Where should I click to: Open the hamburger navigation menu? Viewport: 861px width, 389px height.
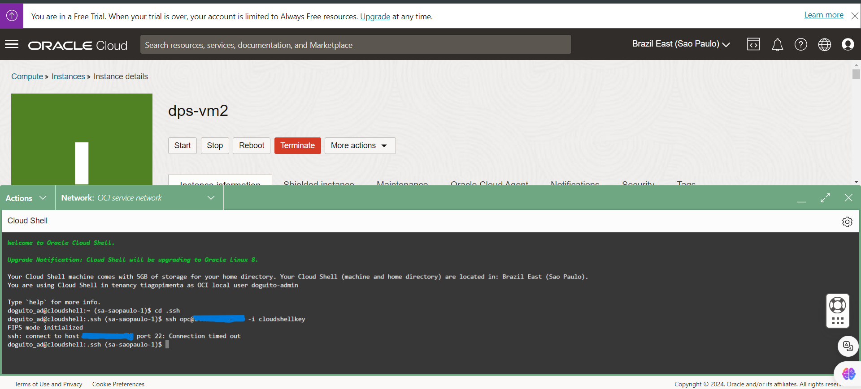coord(12,44)
